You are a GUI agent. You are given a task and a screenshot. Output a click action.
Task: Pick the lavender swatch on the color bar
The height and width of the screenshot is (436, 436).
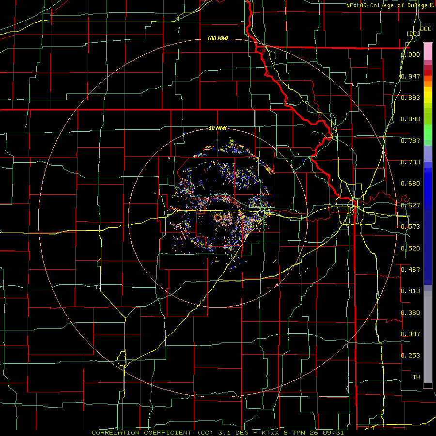click(428, 154)
